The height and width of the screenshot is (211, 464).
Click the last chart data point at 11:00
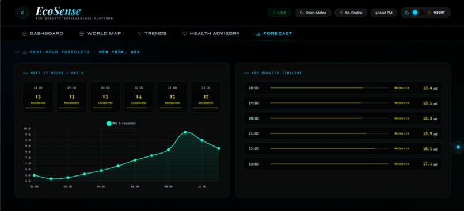(219, 149)
